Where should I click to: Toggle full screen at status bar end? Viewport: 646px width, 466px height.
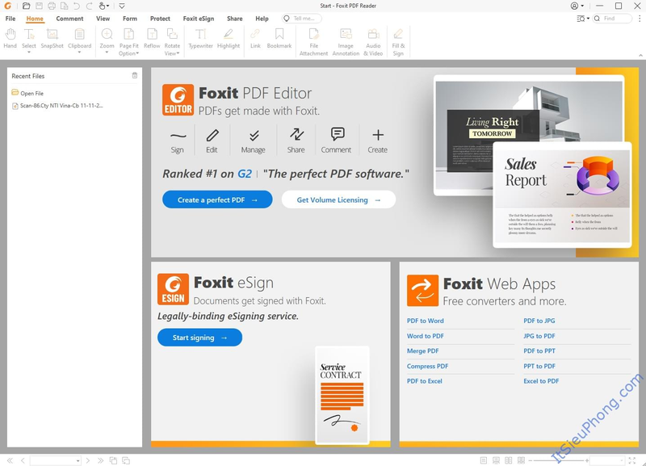tap(632, 460)
